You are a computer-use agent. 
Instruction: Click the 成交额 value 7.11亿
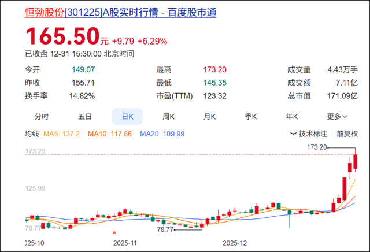pyautogui.click(x=347, y=83)
